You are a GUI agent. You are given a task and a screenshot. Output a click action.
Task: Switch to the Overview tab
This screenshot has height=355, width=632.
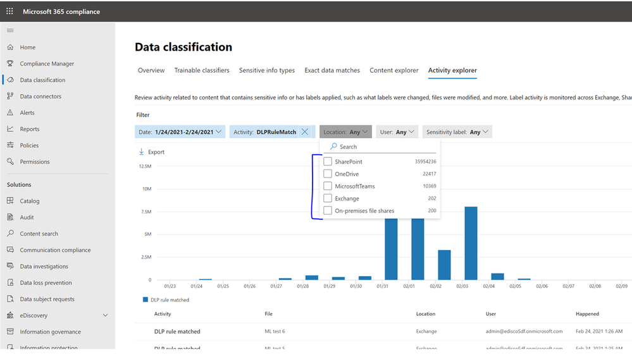(151, 70)
